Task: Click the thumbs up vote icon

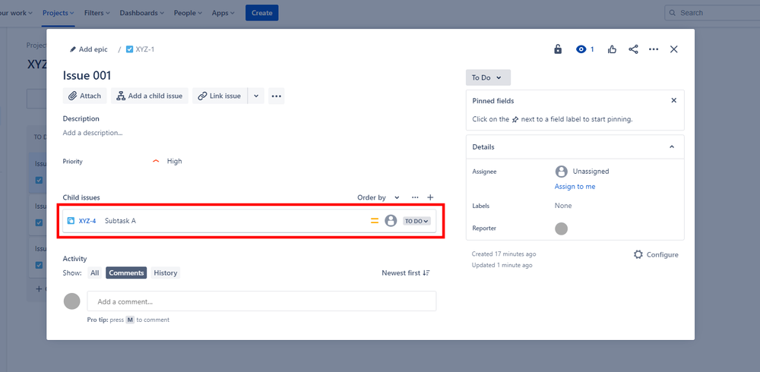Action: (612, 49)
